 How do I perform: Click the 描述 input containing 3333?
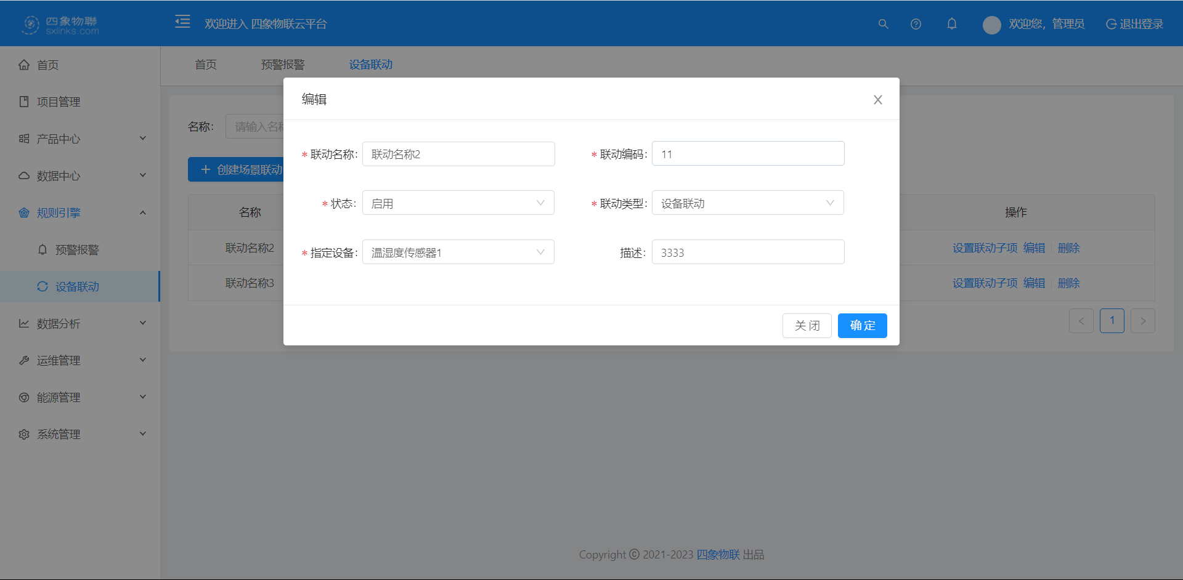747,252
